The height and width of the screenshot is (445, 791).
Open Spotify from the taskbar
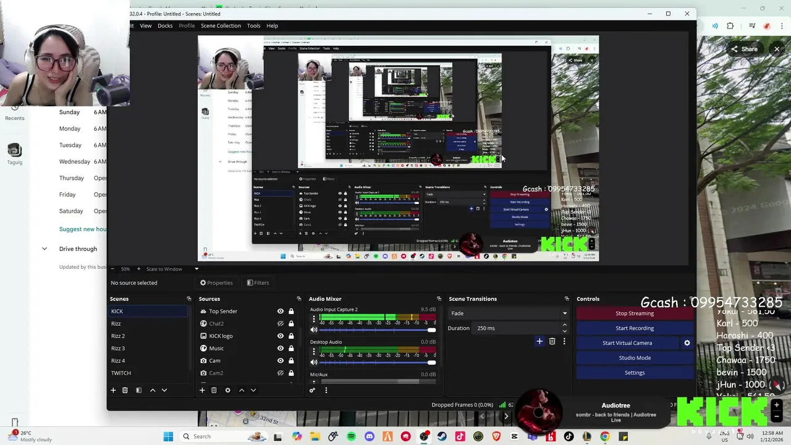click(351, 436)
